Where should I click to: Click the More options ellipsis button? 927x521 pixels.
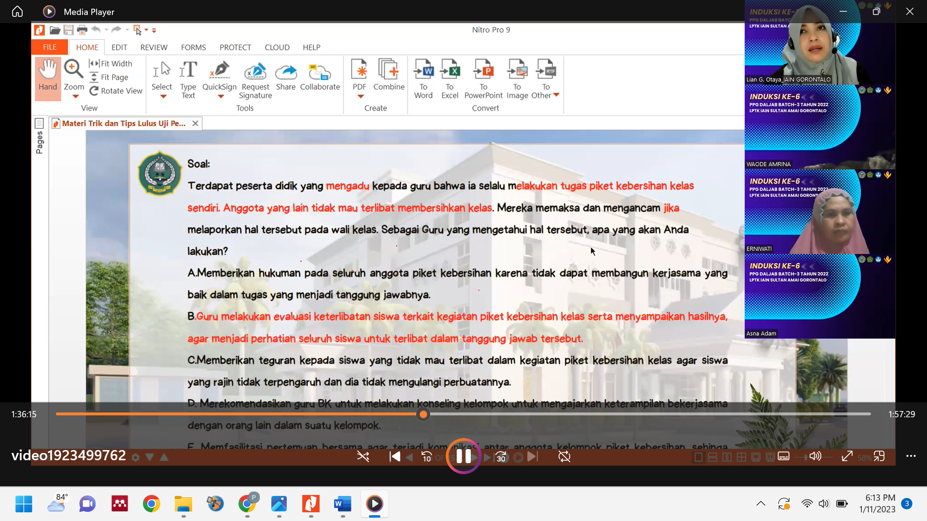click(x=911, y=456)
